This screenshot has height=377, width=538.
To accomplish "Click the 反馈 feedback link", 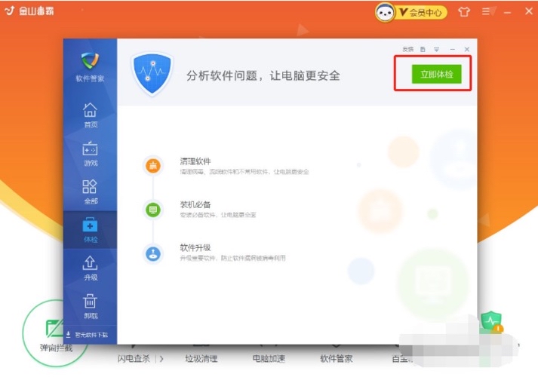I will (x=408, y=49).
